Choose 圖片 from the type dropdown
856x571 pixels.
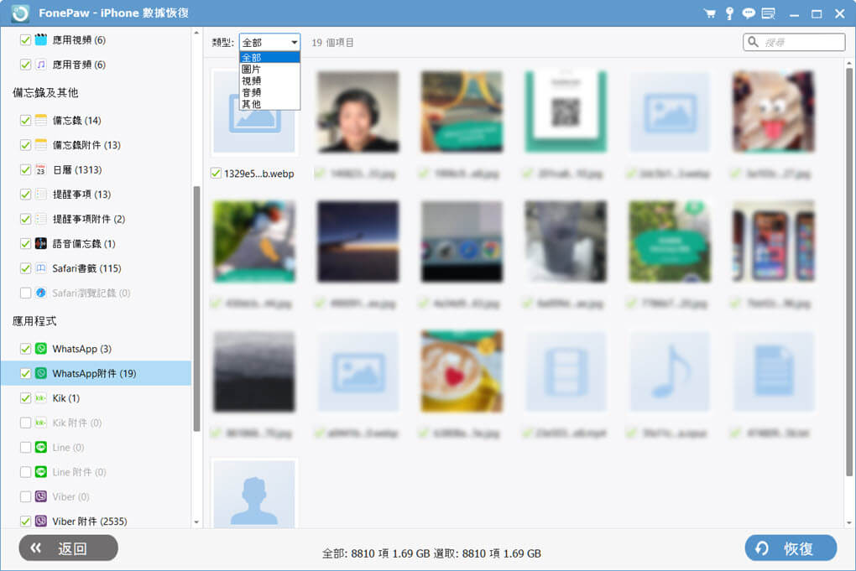tap(251, 70)
